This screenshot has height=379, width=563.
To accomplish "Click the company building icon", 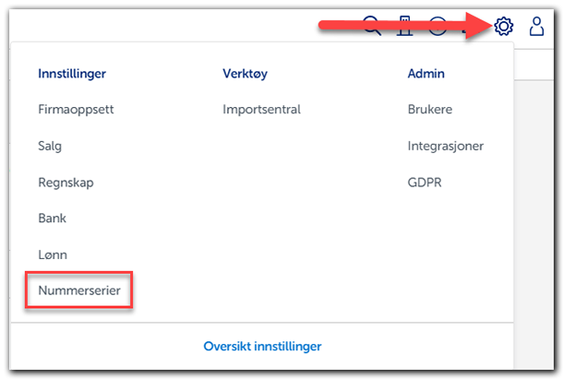I will click(403, 27).
